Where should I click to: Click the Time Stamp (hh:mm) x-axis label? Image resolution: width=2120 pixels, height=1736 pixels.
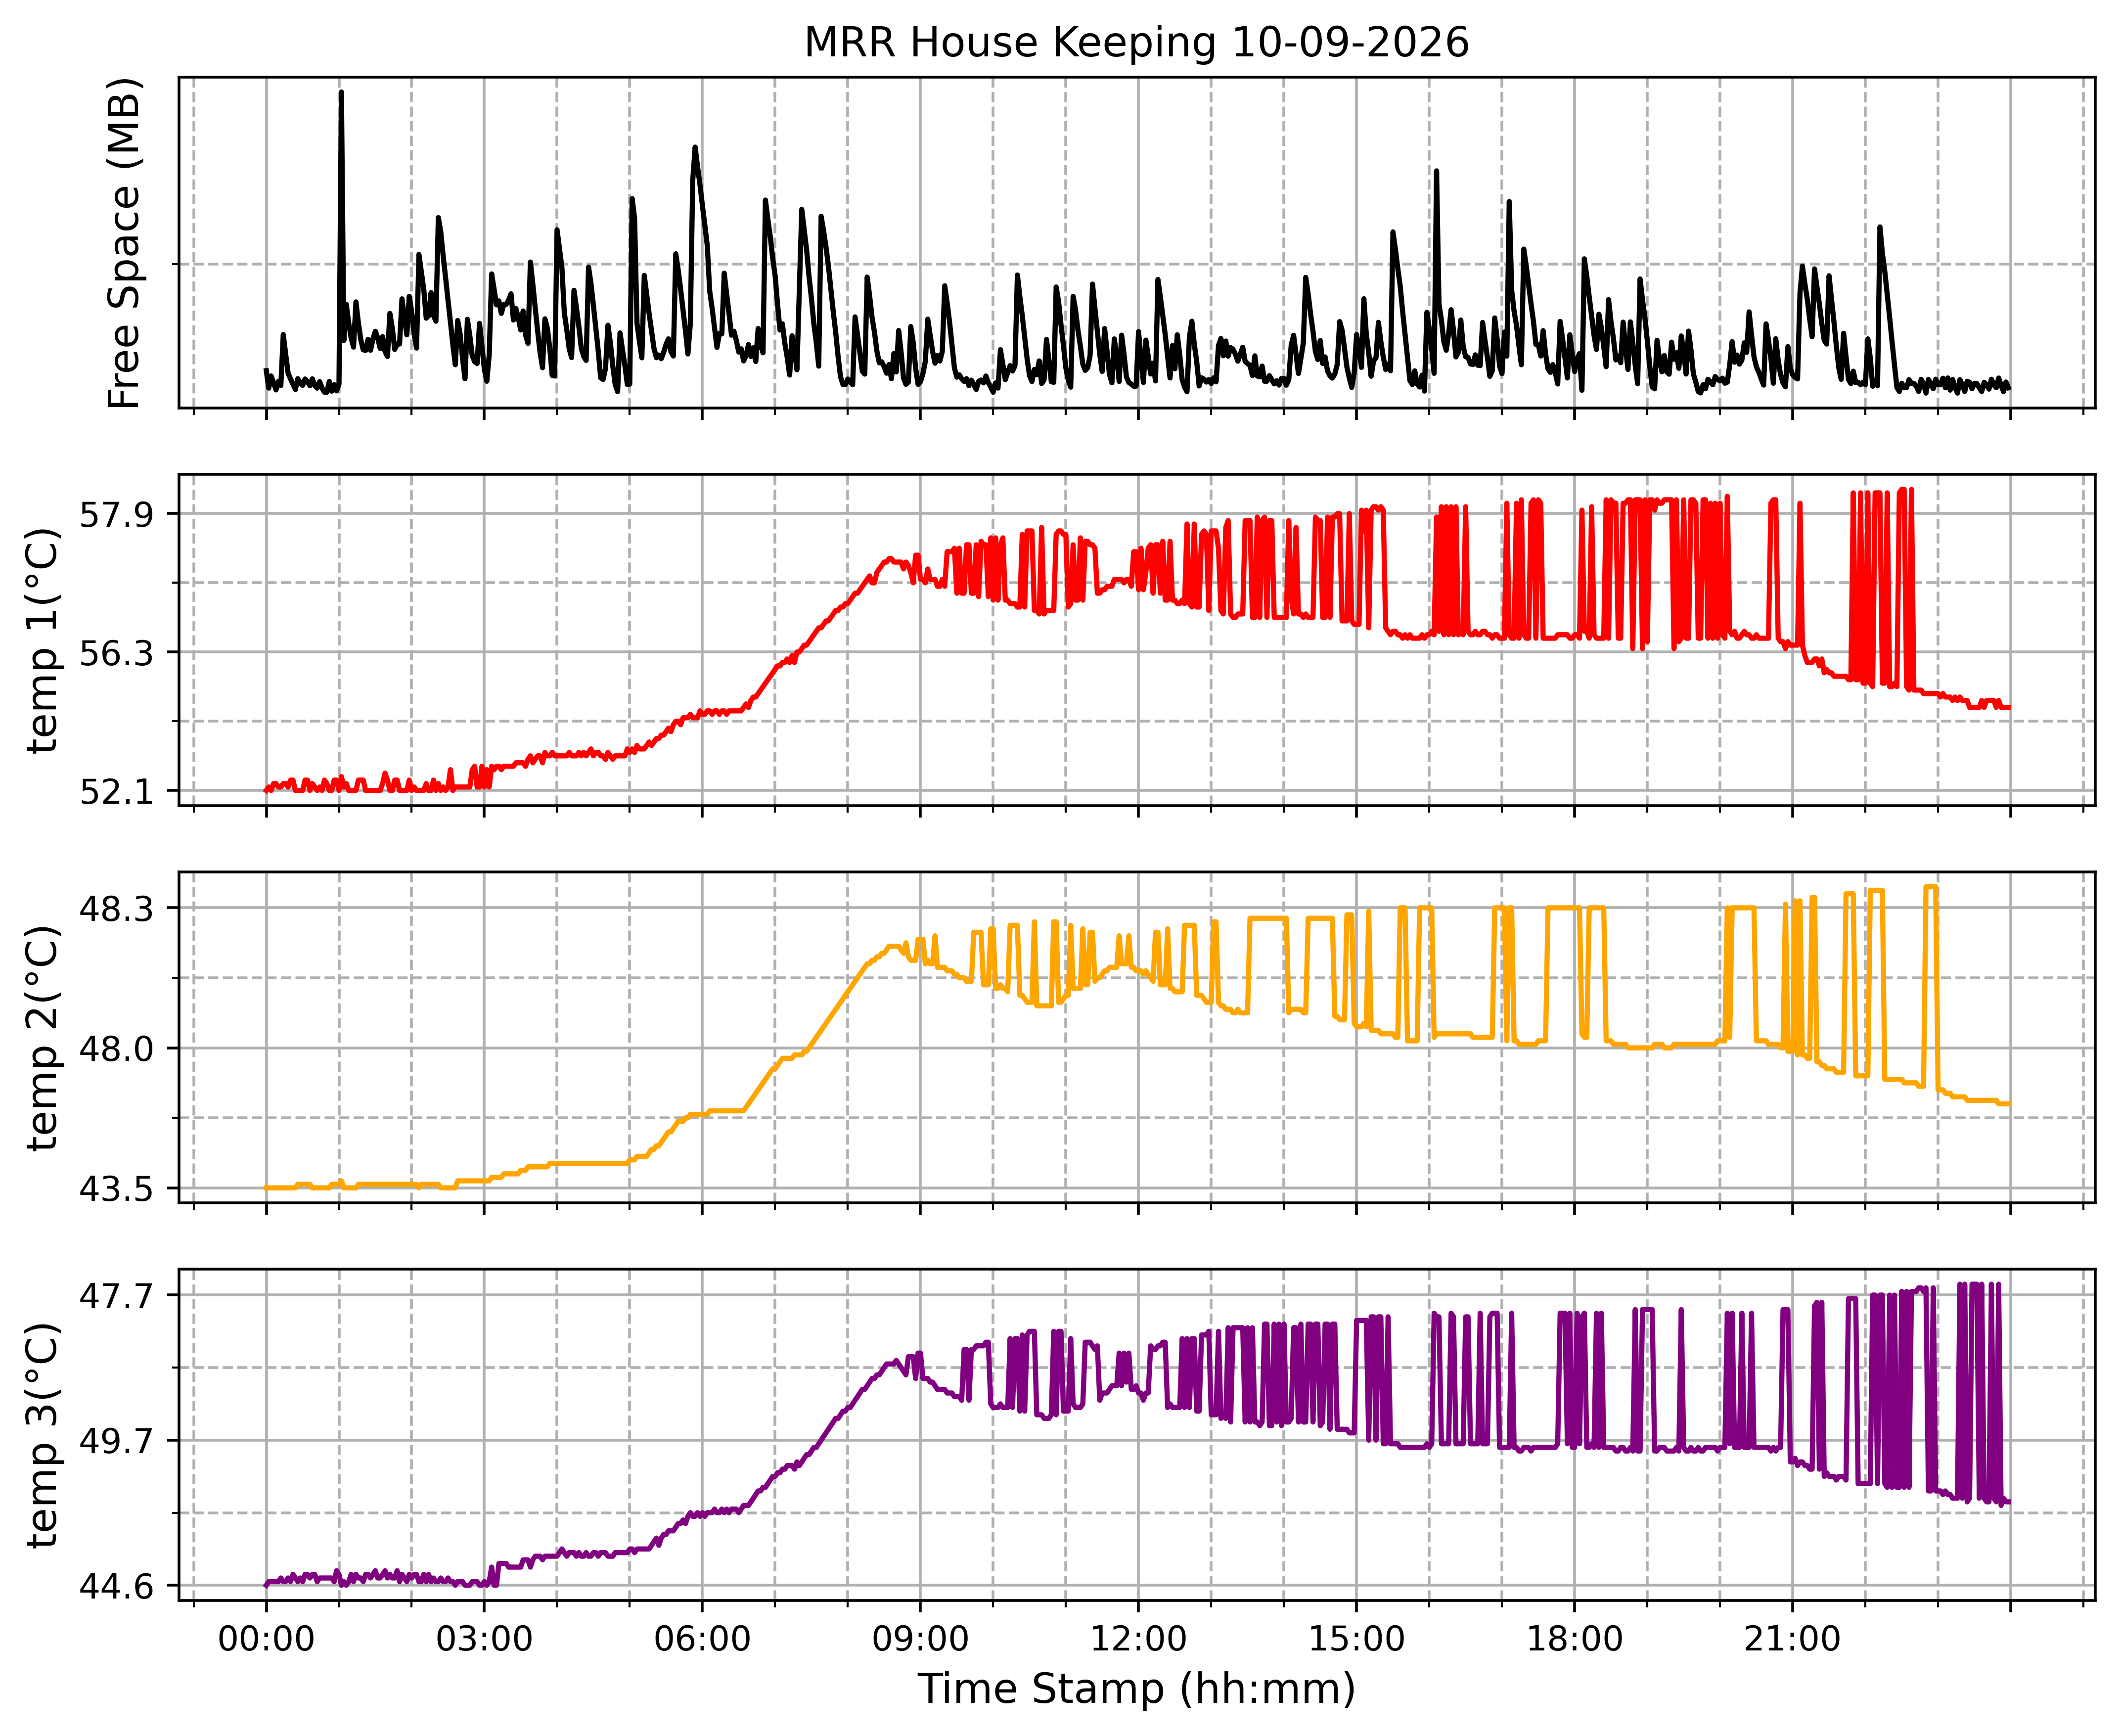pyautogui.click(x=1137, y=1689)
